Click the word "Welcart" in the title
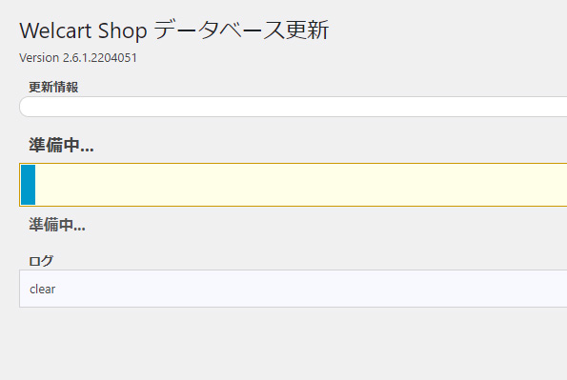 tap(56, 30)
